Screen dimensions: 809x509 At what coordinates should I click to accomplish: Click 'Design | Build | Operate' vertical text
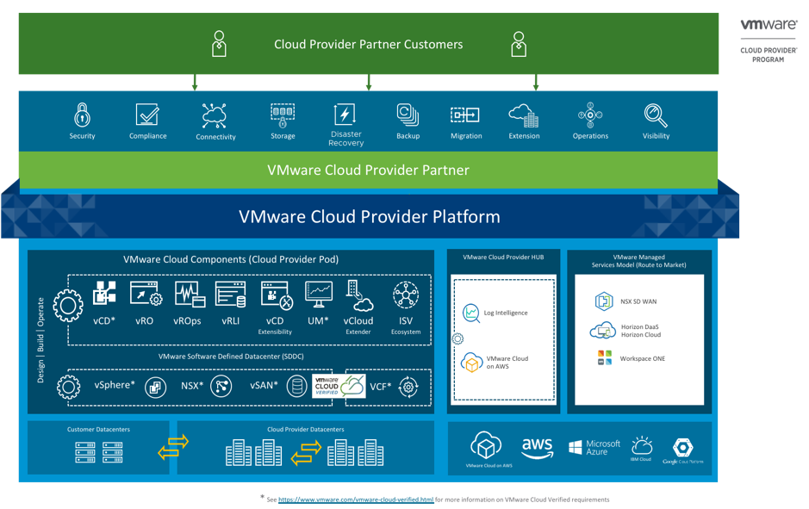tap(40, 340)
